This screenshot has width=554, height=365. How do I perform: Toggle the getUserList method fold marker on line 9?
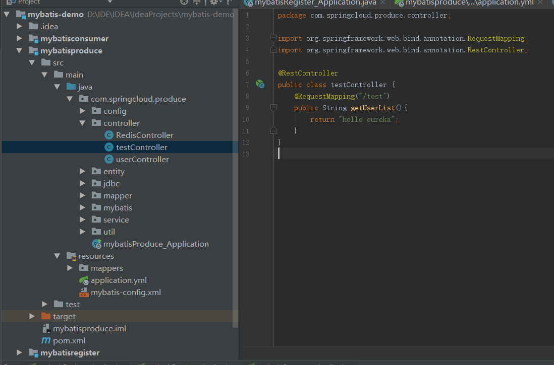tap(273, 107)
